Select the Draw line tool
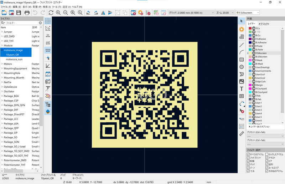285x184 pixels. 242,45
